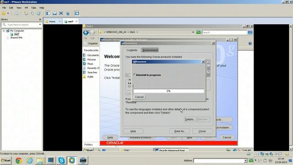The height and width of the screenshot is (165, 293).
Task: Open the VM menu
Action: (26, 8)
